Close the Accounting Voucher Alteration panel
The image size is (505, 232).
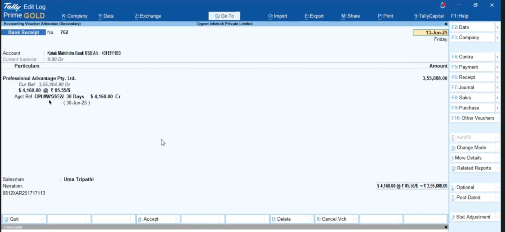446,24
